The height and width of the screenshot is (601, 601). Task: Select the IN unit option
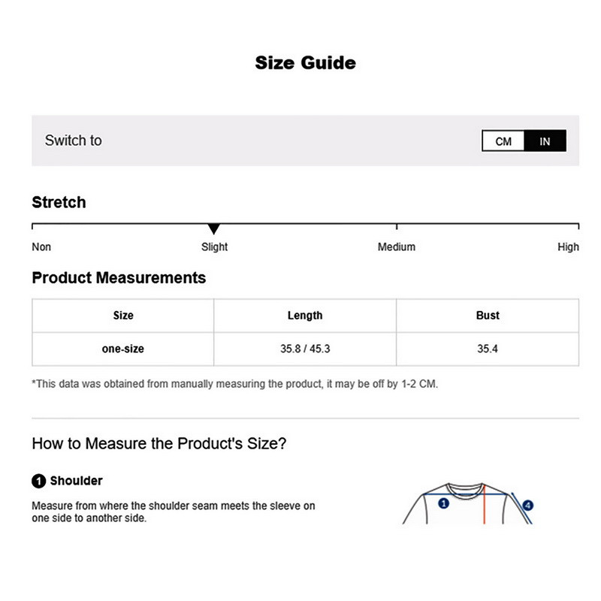(545, 141)
